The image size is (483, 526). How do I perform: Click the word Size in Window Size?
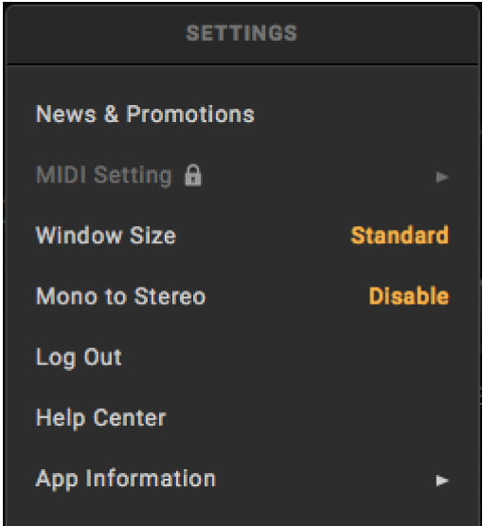click(x=152, y=236)
